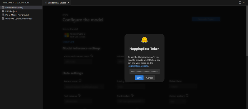Screen dimensions: 248x109
Task: Open the HuggingFace website link
Action: pyautogui.click(x=138, y=66)
